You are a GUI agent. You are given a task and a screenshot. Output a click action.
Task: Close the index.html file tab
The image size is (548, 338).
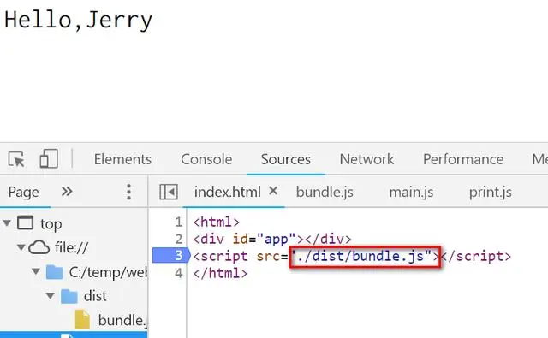point(273,191)
